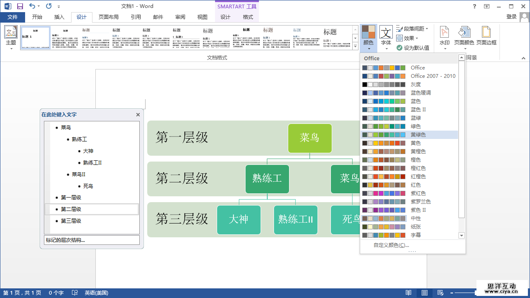Close the text pane with X button
530x298 pixels.
pyautogui.click(x=138, y=115)
